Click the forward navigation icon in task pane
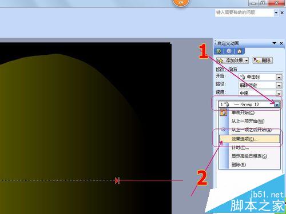This screenshot has height=214, width=286. [229, 51]
